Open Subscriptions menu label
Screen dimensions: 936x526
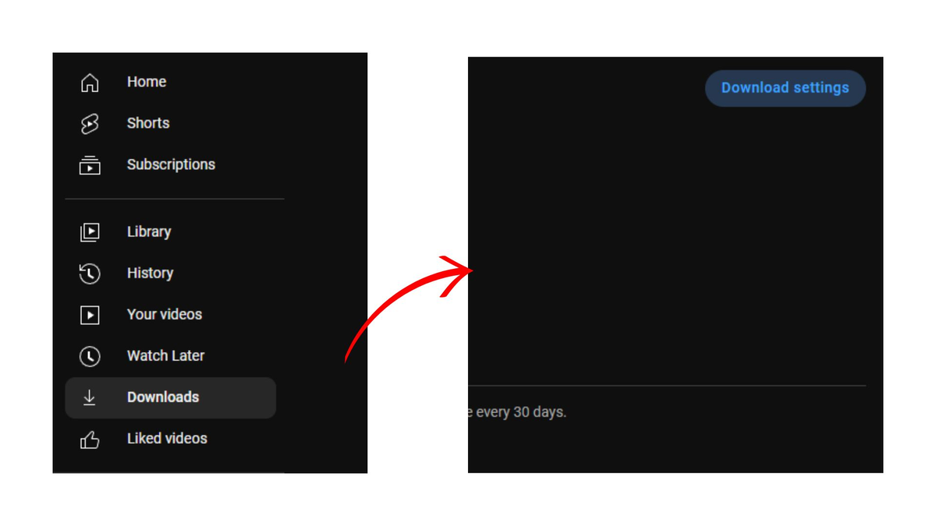171,164
